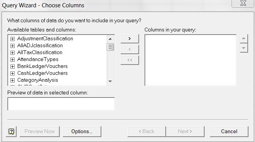Click the tables list scrollbar thumb
The height and width of the screenshot is (142, 255).
tap(110, 47)
